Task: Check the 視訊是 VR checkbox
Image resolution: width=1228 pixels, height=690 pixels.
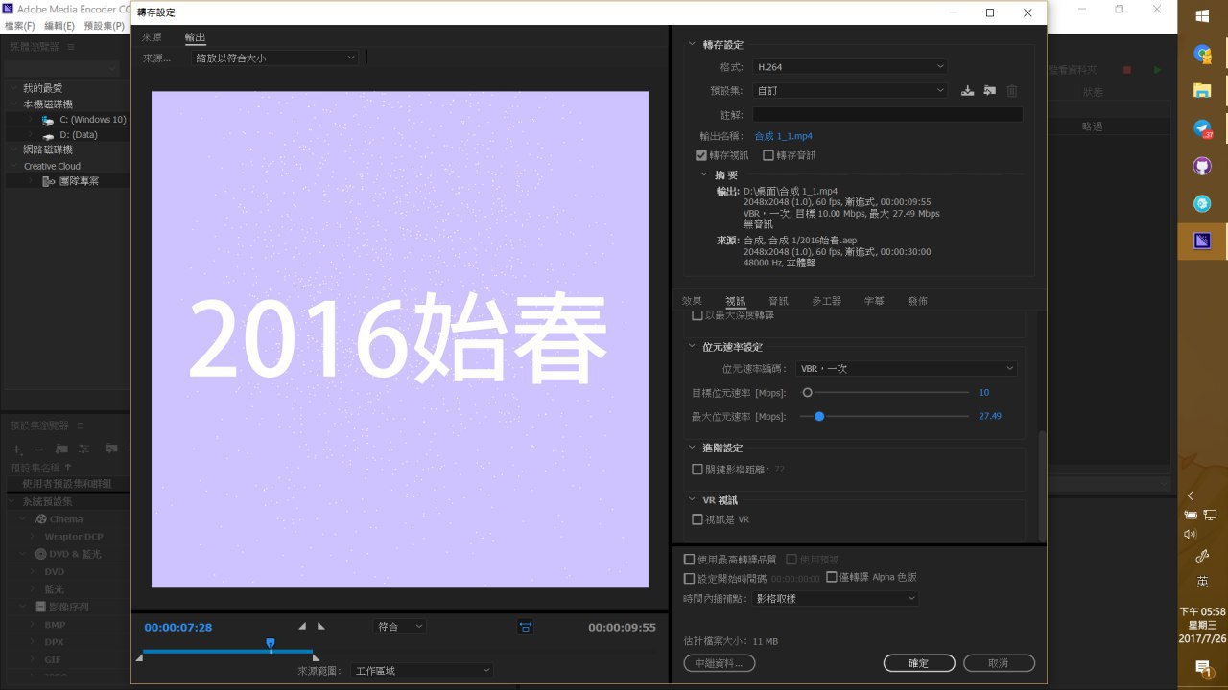Action: [x=697, y=519]
